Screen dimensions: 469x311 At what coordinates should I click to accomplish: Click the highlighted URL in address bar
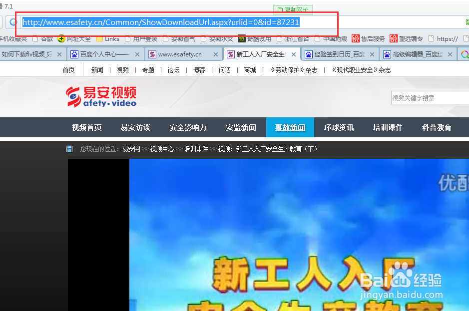161,22
